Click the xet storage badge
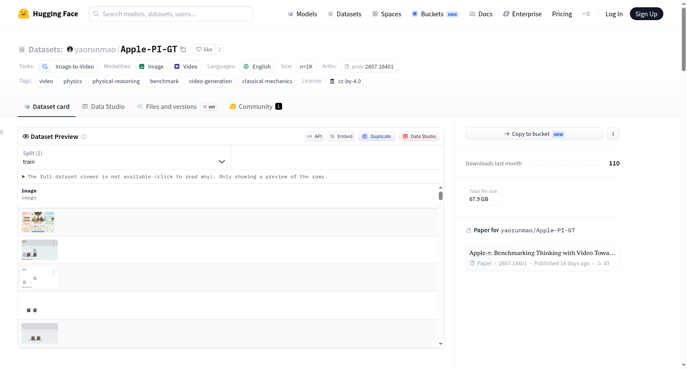 209,107
